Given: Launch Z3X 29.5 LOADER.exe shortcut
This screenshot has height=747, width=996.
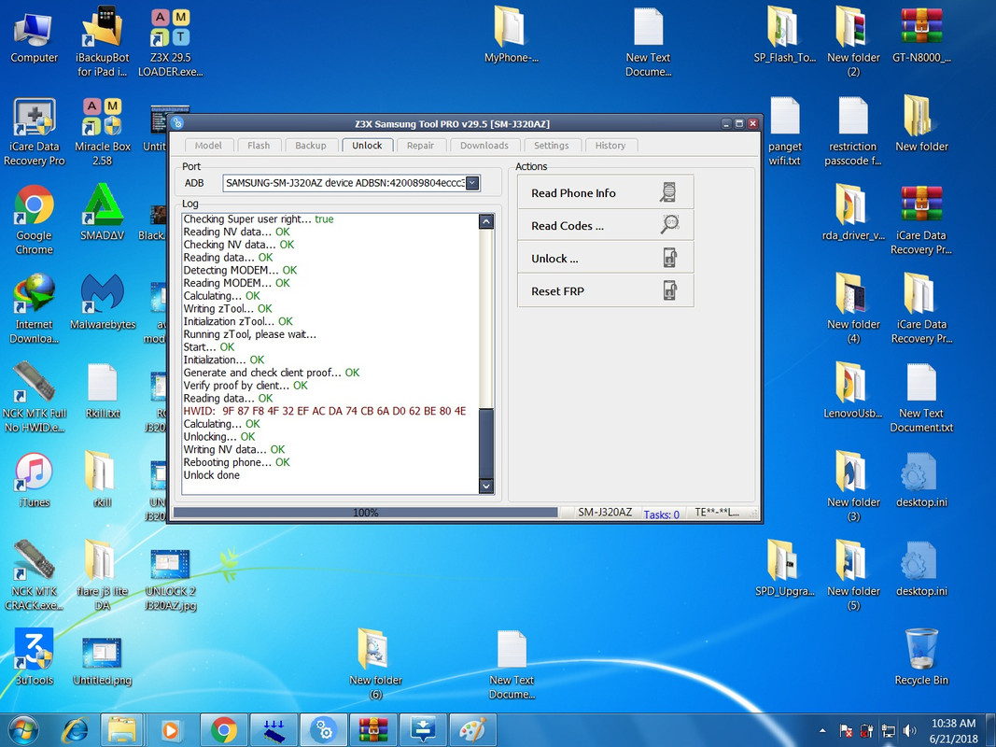Looking at the screenshot, I should point(170,41).
